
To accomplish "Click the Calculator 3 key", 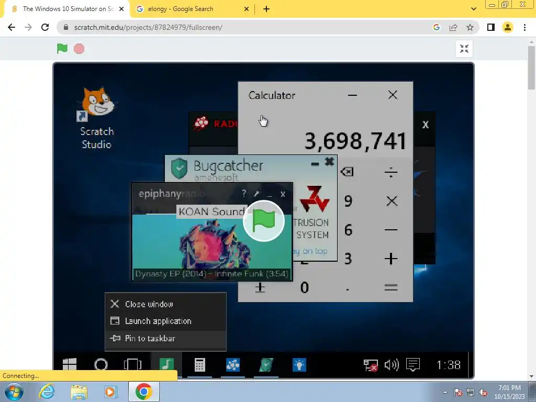I will pyautogui.click(x=348, y=259).
